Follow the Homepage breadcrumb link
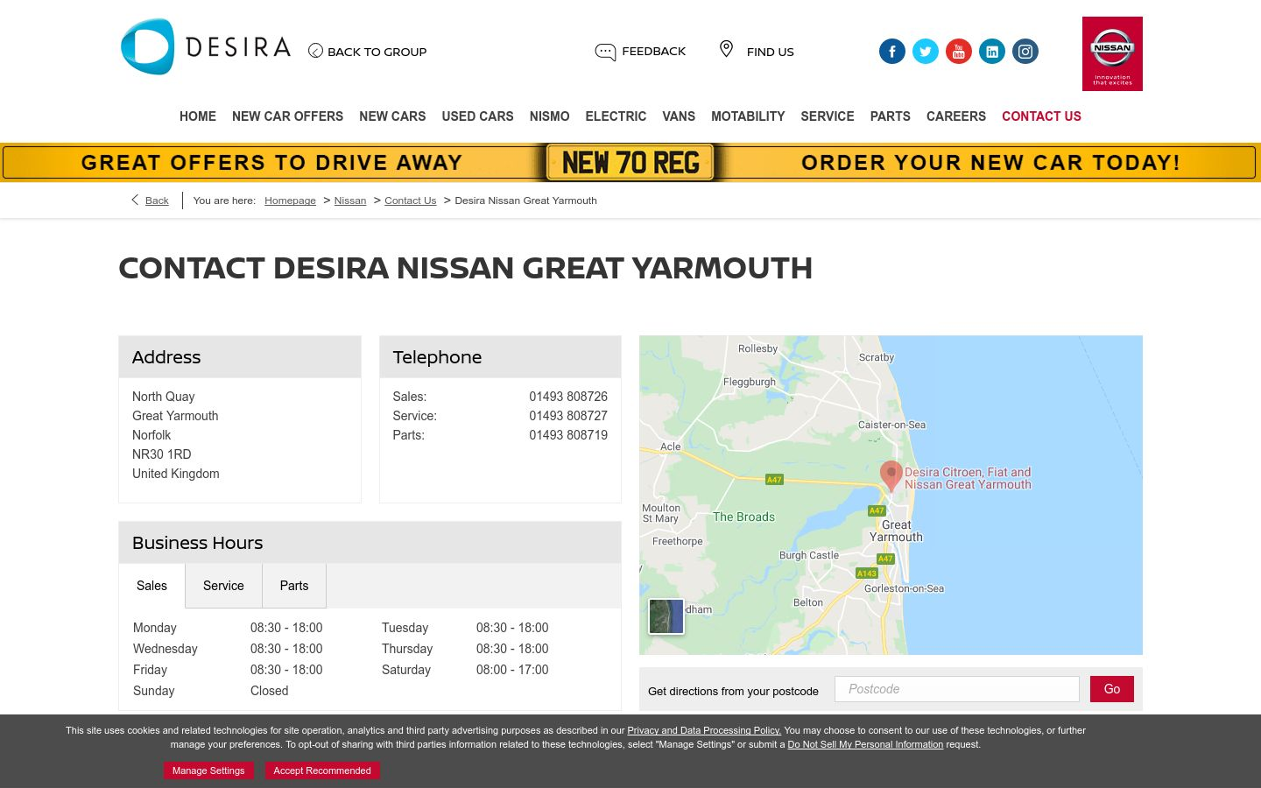 [290, 201]
